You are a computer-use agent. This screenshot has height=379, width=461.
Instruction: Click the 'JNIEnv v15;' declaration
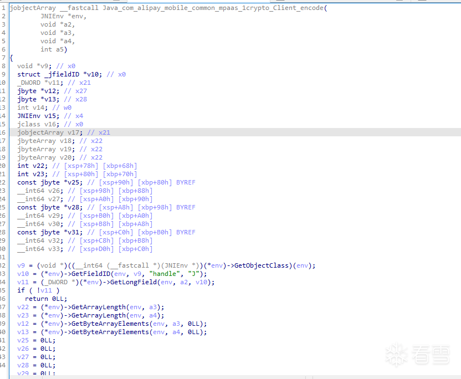(x=38, y=116)
